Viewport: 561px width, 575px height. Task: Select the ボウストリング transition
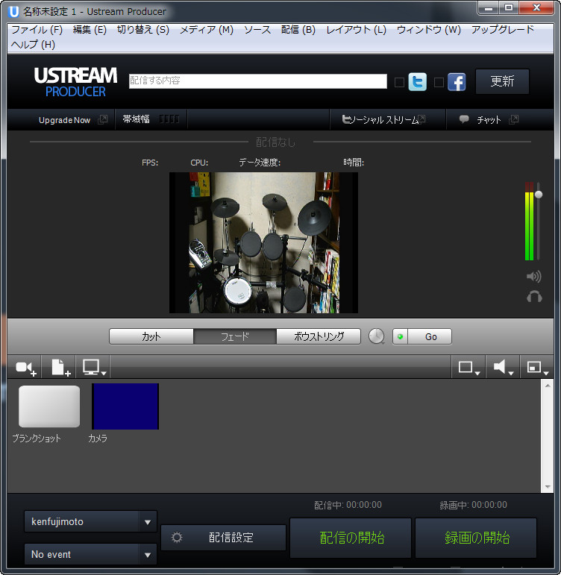click(319, 336)
